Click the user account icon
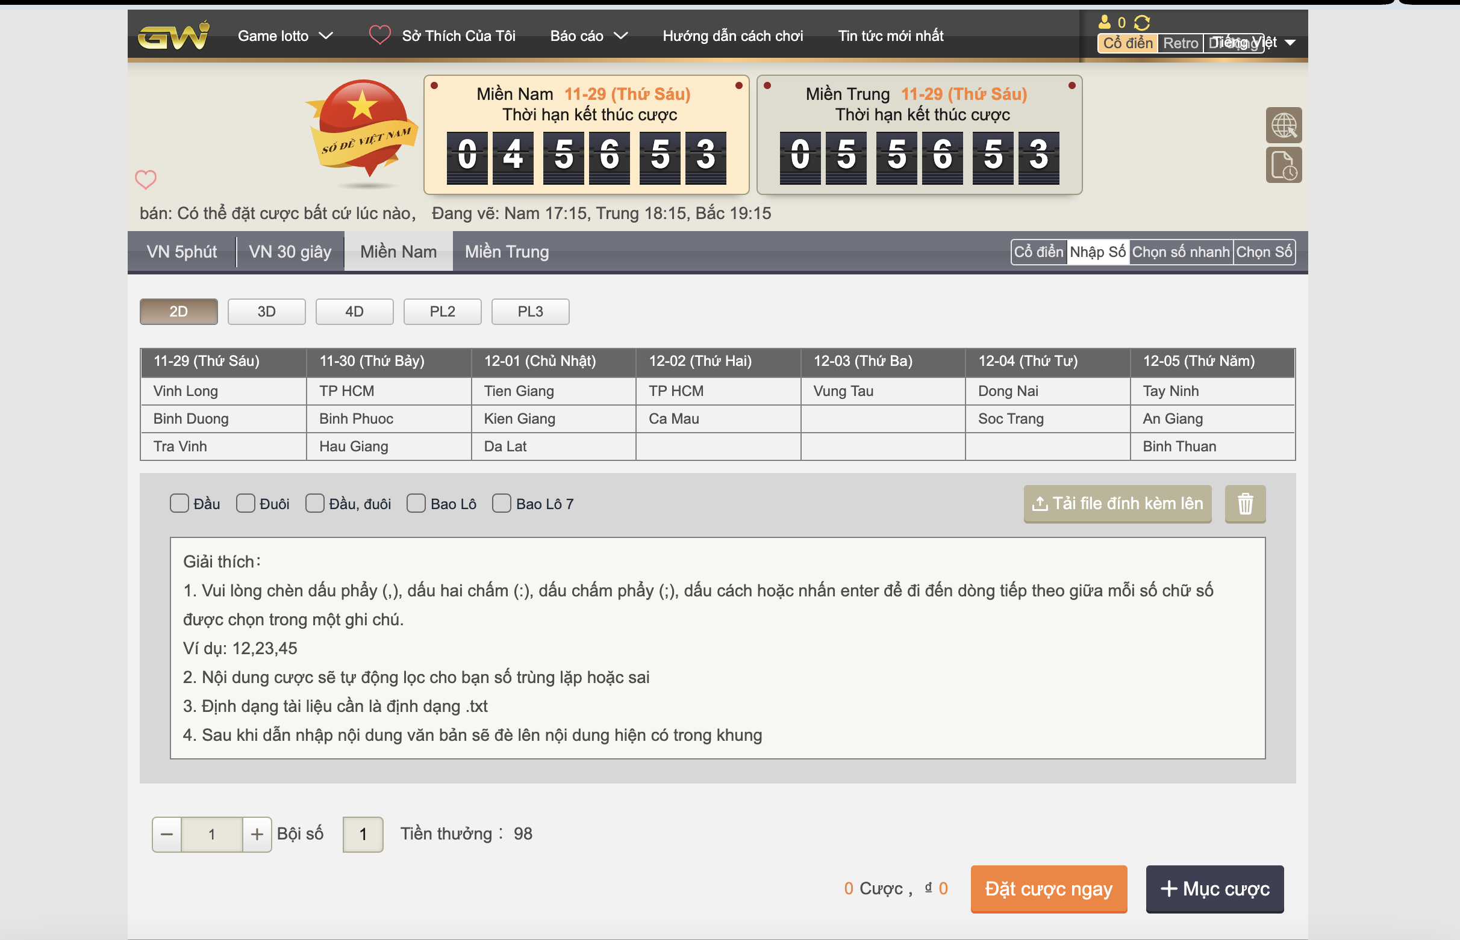 click(x=1105, y=23)
